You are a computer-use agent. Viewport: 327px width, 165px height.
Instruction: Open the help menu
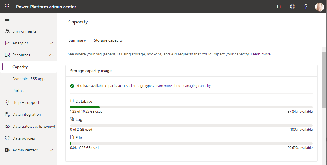pyautogui.click(x=306, y=6)
